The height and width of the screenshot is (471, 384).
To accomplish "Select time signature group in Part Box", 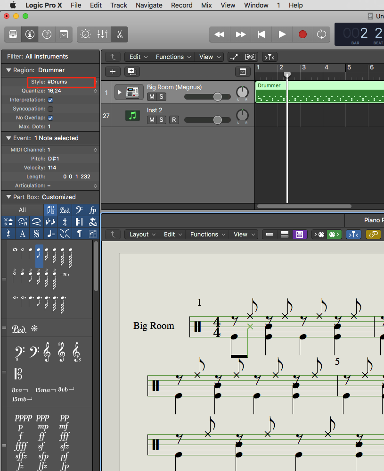I will 65,222.
